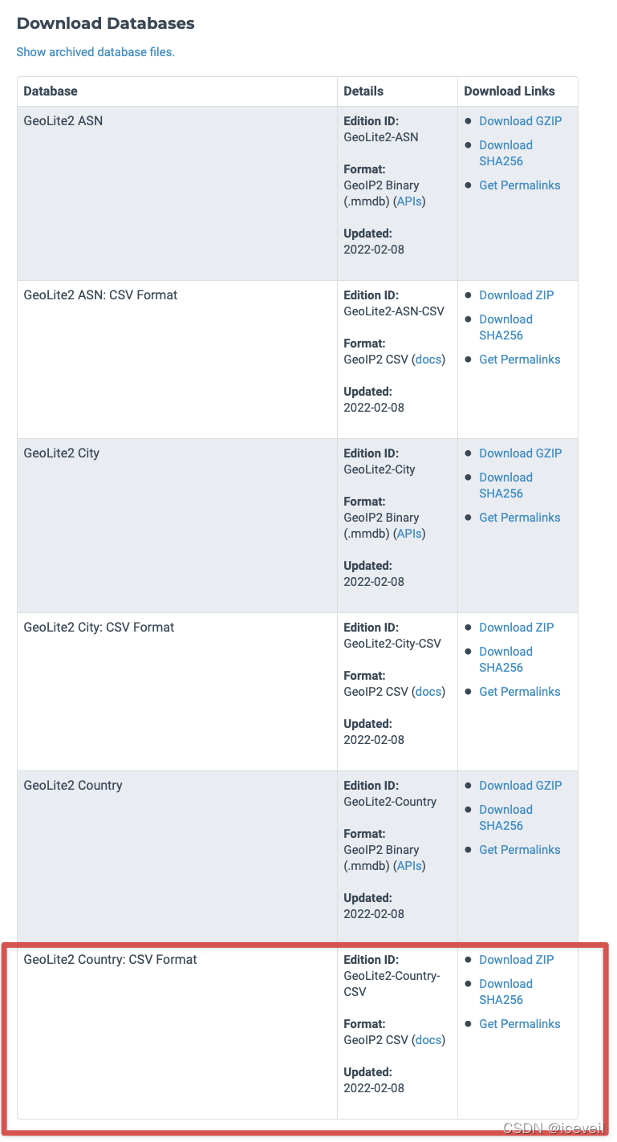The image size is (617, 1142).
Task: Download SHA256 for GeoLite2 City CSV
Action: 505,660
